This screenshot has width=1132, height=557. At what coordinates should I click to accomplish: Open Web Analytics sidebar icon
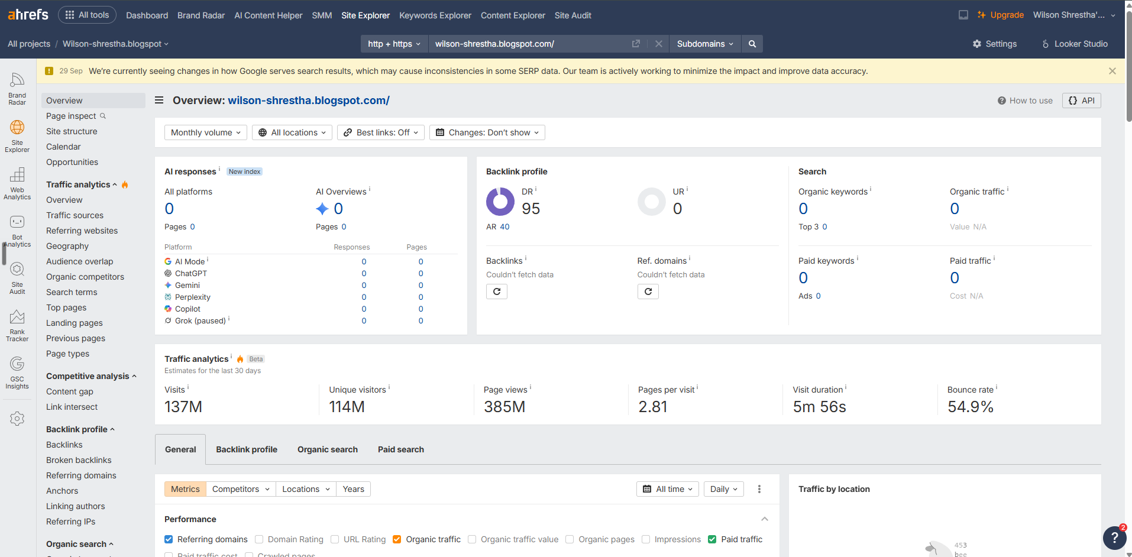pos(17,183)
